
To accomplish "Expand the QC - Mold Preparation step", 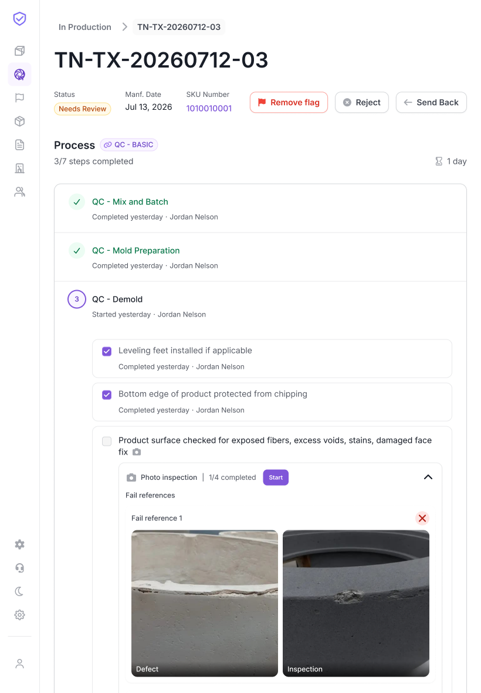I will (260, 257).
